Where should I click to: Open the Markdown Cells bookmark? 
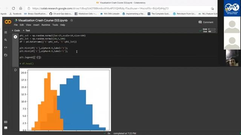pyautogui.click(x=85, y=14)
